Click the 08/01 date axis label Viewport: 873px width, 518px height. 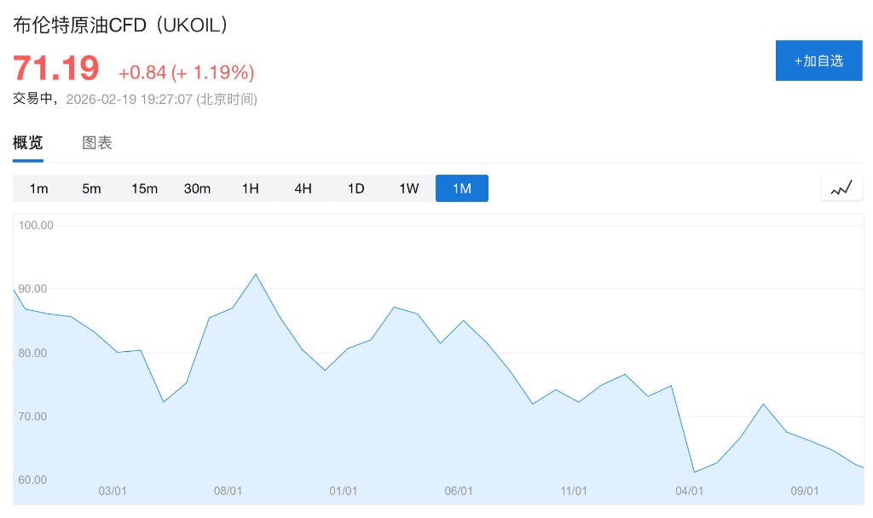(x=228, y=492)
